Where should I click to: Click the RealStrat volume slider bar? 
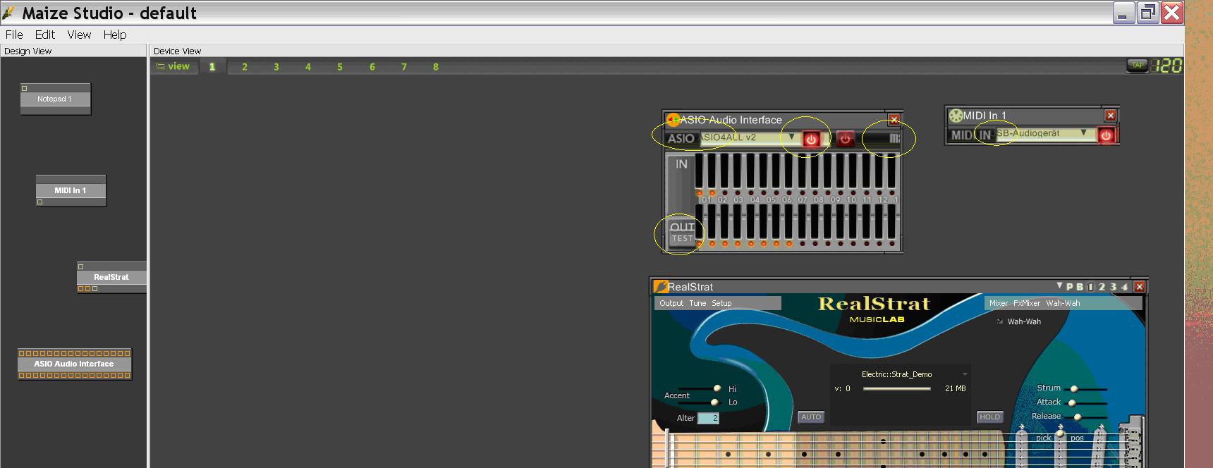coord(897,388)
